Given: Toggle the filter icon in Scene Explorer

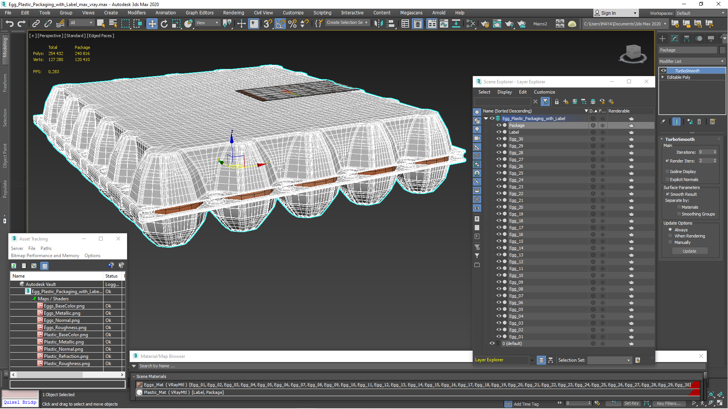Looking at the screenshot, I should coord(545,101).
